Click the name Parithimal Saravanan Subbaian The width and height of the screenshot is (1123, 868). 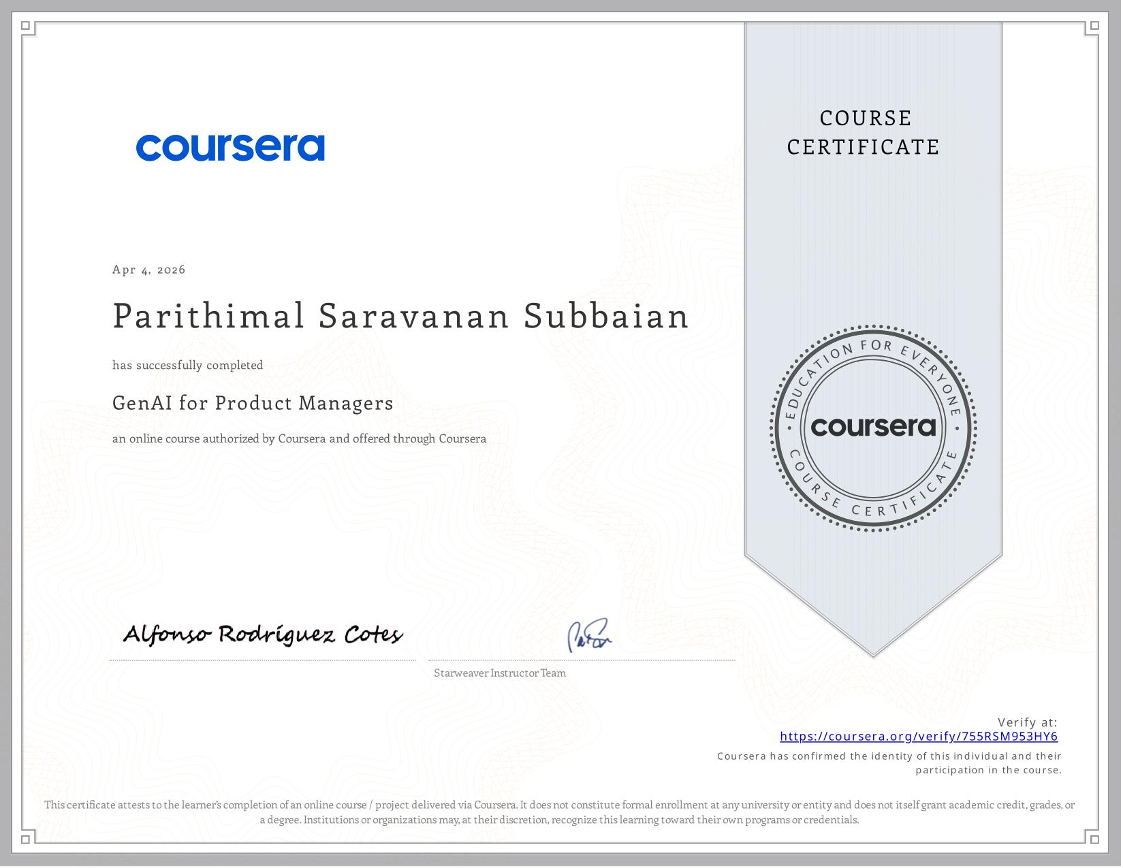click(400, 317)
